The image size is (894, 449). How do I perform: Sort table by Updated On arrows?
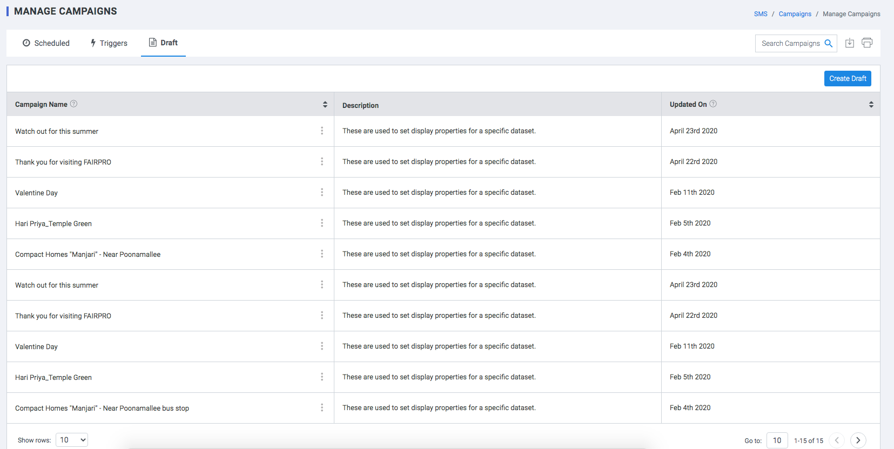coord(871,105)
